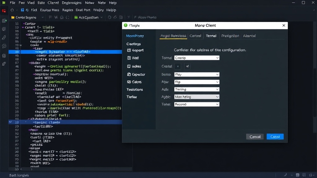Open the dropdown showing Flay
317x178 pixels.
[197, 74]
